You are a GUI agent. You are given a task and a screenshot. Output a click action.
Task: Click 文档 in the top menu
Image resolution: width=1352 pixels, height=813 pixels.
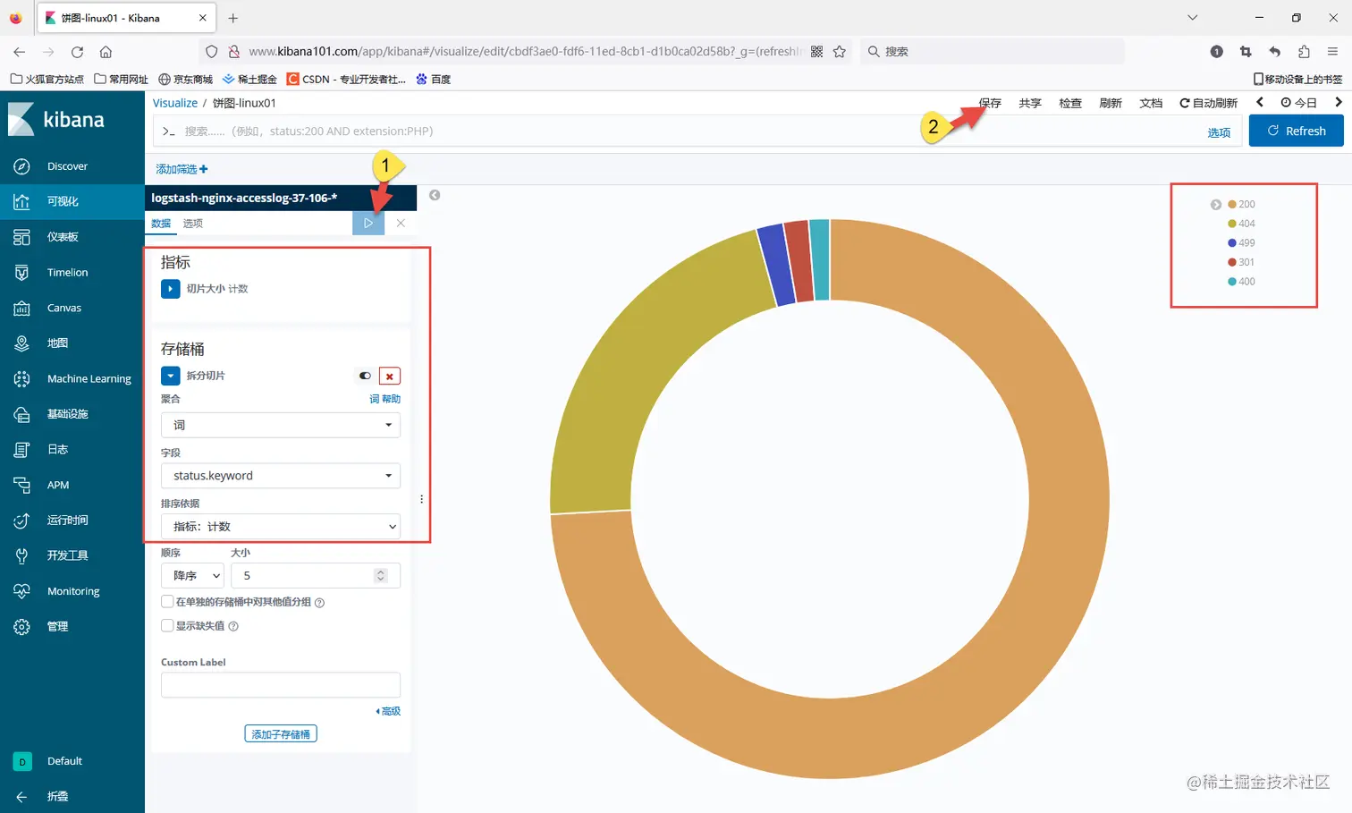[x=1151, y=103]
